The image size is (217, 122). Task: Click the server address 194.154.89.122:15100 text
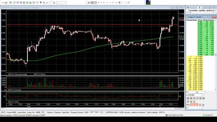176,115
